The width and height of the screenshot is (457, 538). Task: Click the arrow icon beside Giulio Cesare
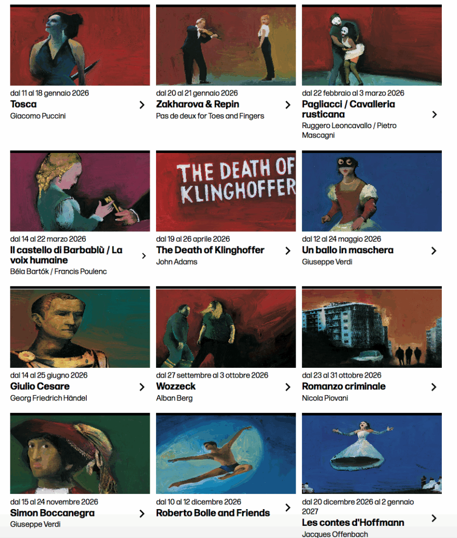[142, 387]
